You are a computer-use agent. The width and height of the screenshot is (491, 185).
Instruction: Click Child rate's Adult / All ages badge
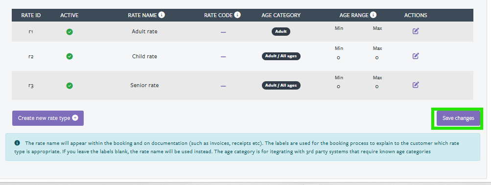click(281, 56)
